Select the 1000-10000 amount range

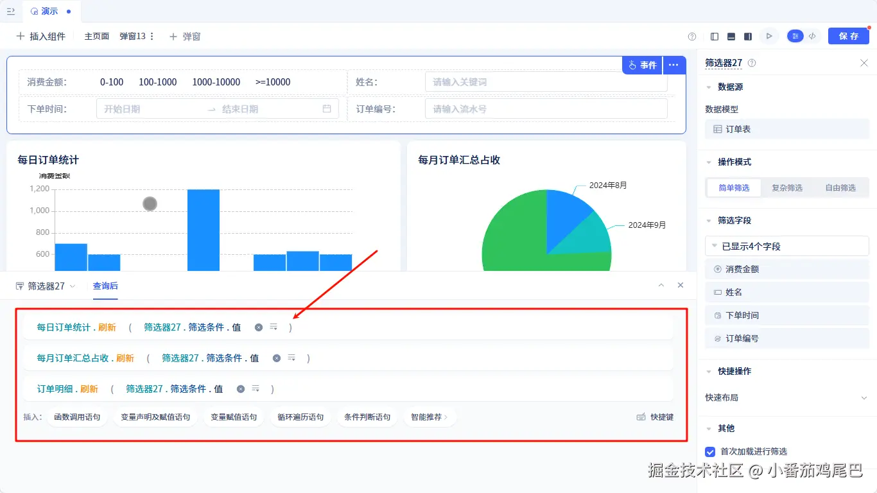coord(216,82)
